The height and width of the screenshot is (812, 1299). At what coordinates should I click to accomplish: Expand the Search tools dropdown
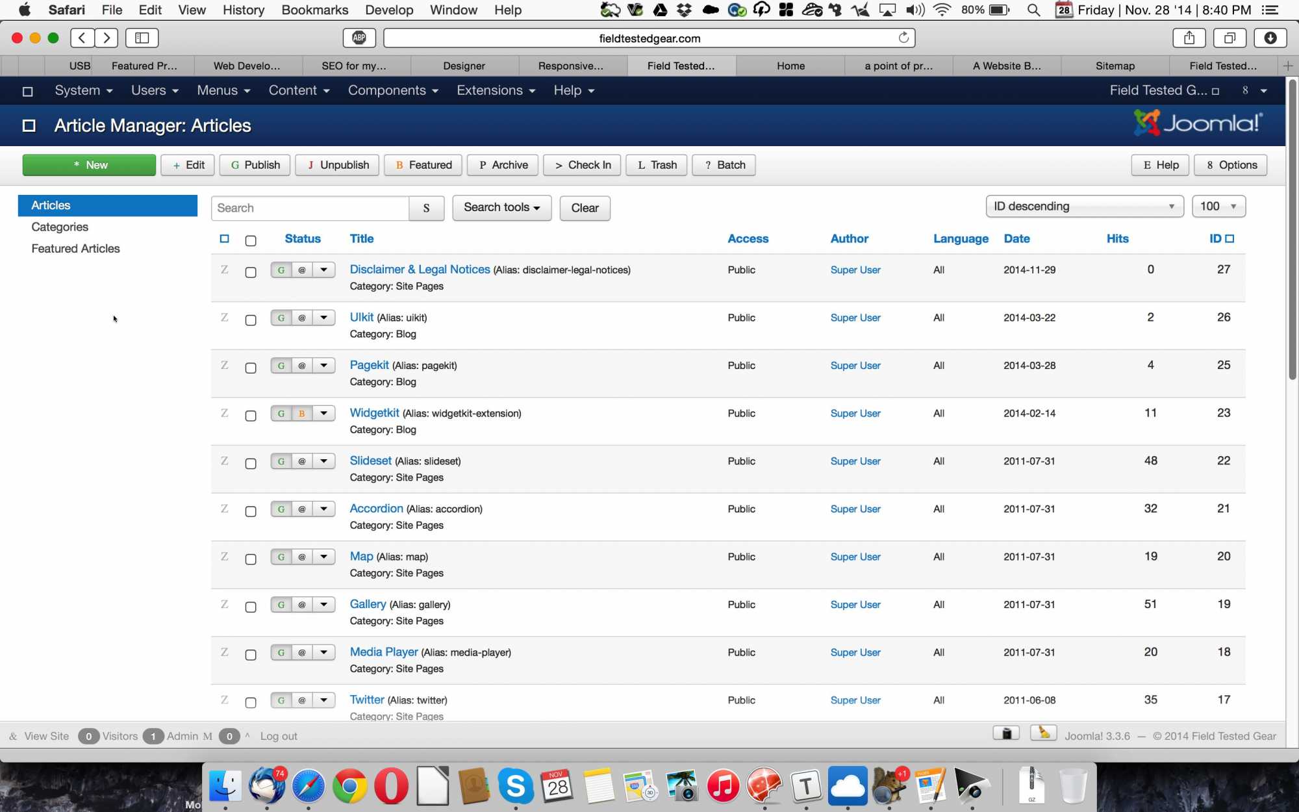click(x=501, y=208)
